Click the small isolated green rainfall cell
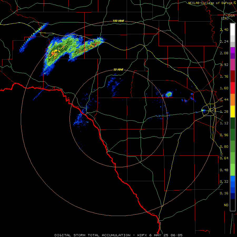 pos(169,94)
